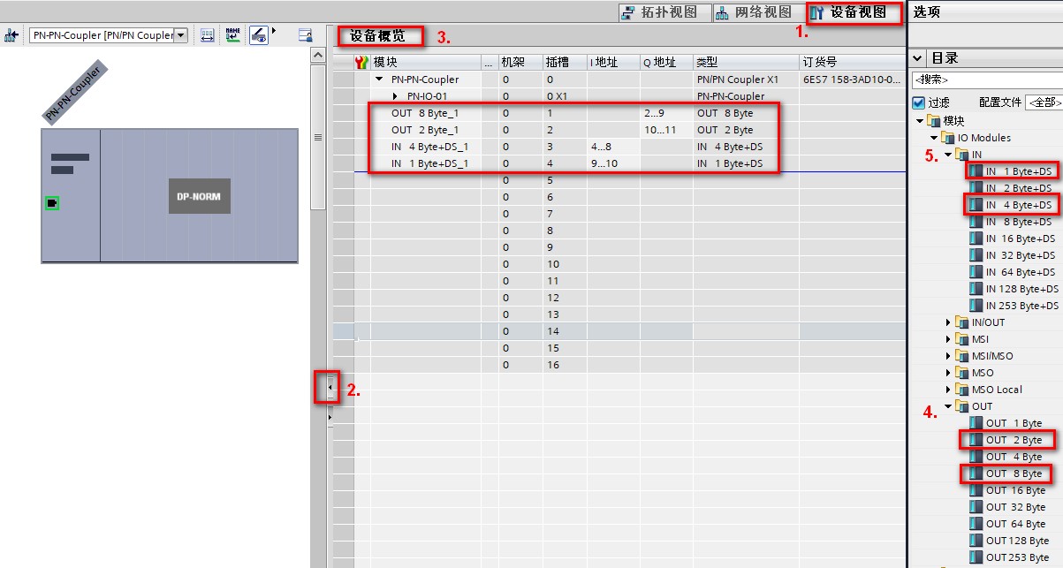Viewport: 1063px width, 568px height.
Task: Collapse the IO Modules tree node
Action: tap(934, 138)
